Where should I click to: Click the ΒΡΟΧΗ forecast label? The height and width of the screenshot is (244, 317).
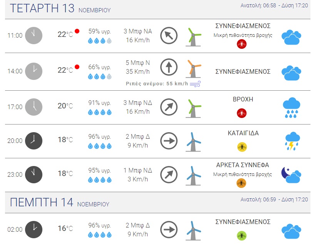coord(243,100)
